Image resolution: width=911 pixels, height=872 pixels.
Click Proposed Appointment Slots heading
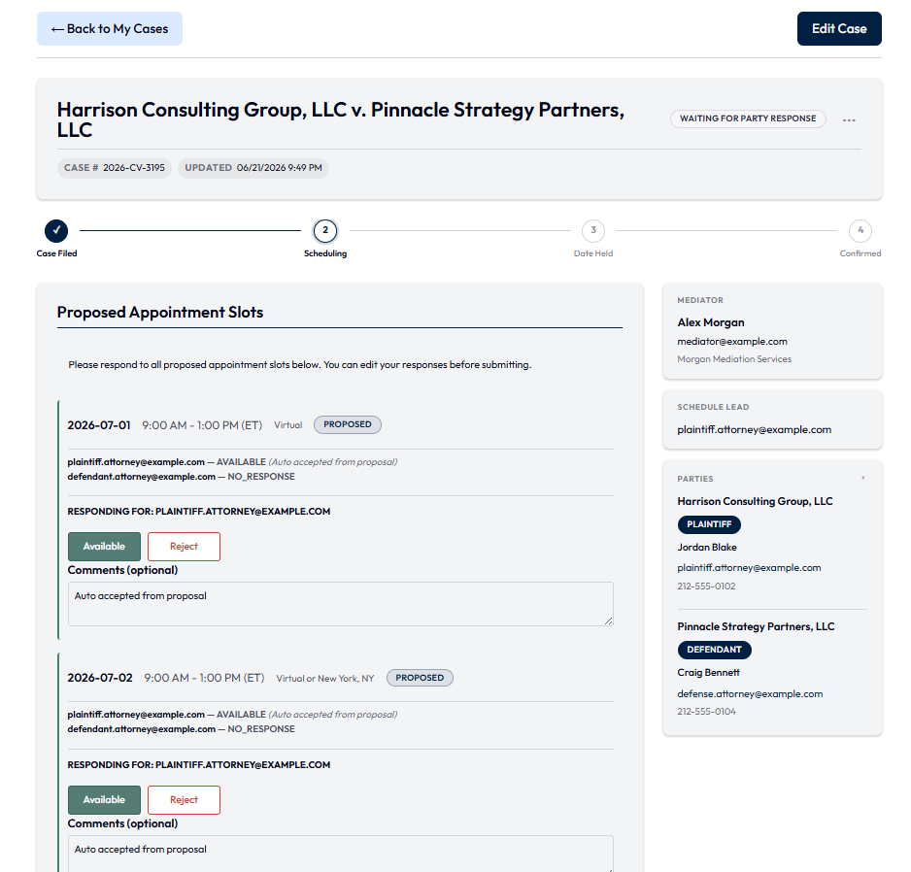(160, 312)
